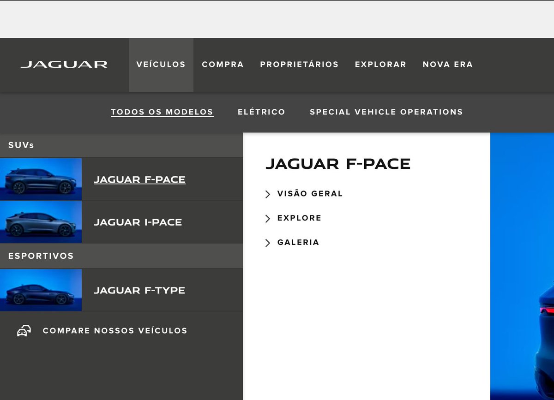
Task: Click the F-TYPE car thumbnail
Action: pos(41,290)
